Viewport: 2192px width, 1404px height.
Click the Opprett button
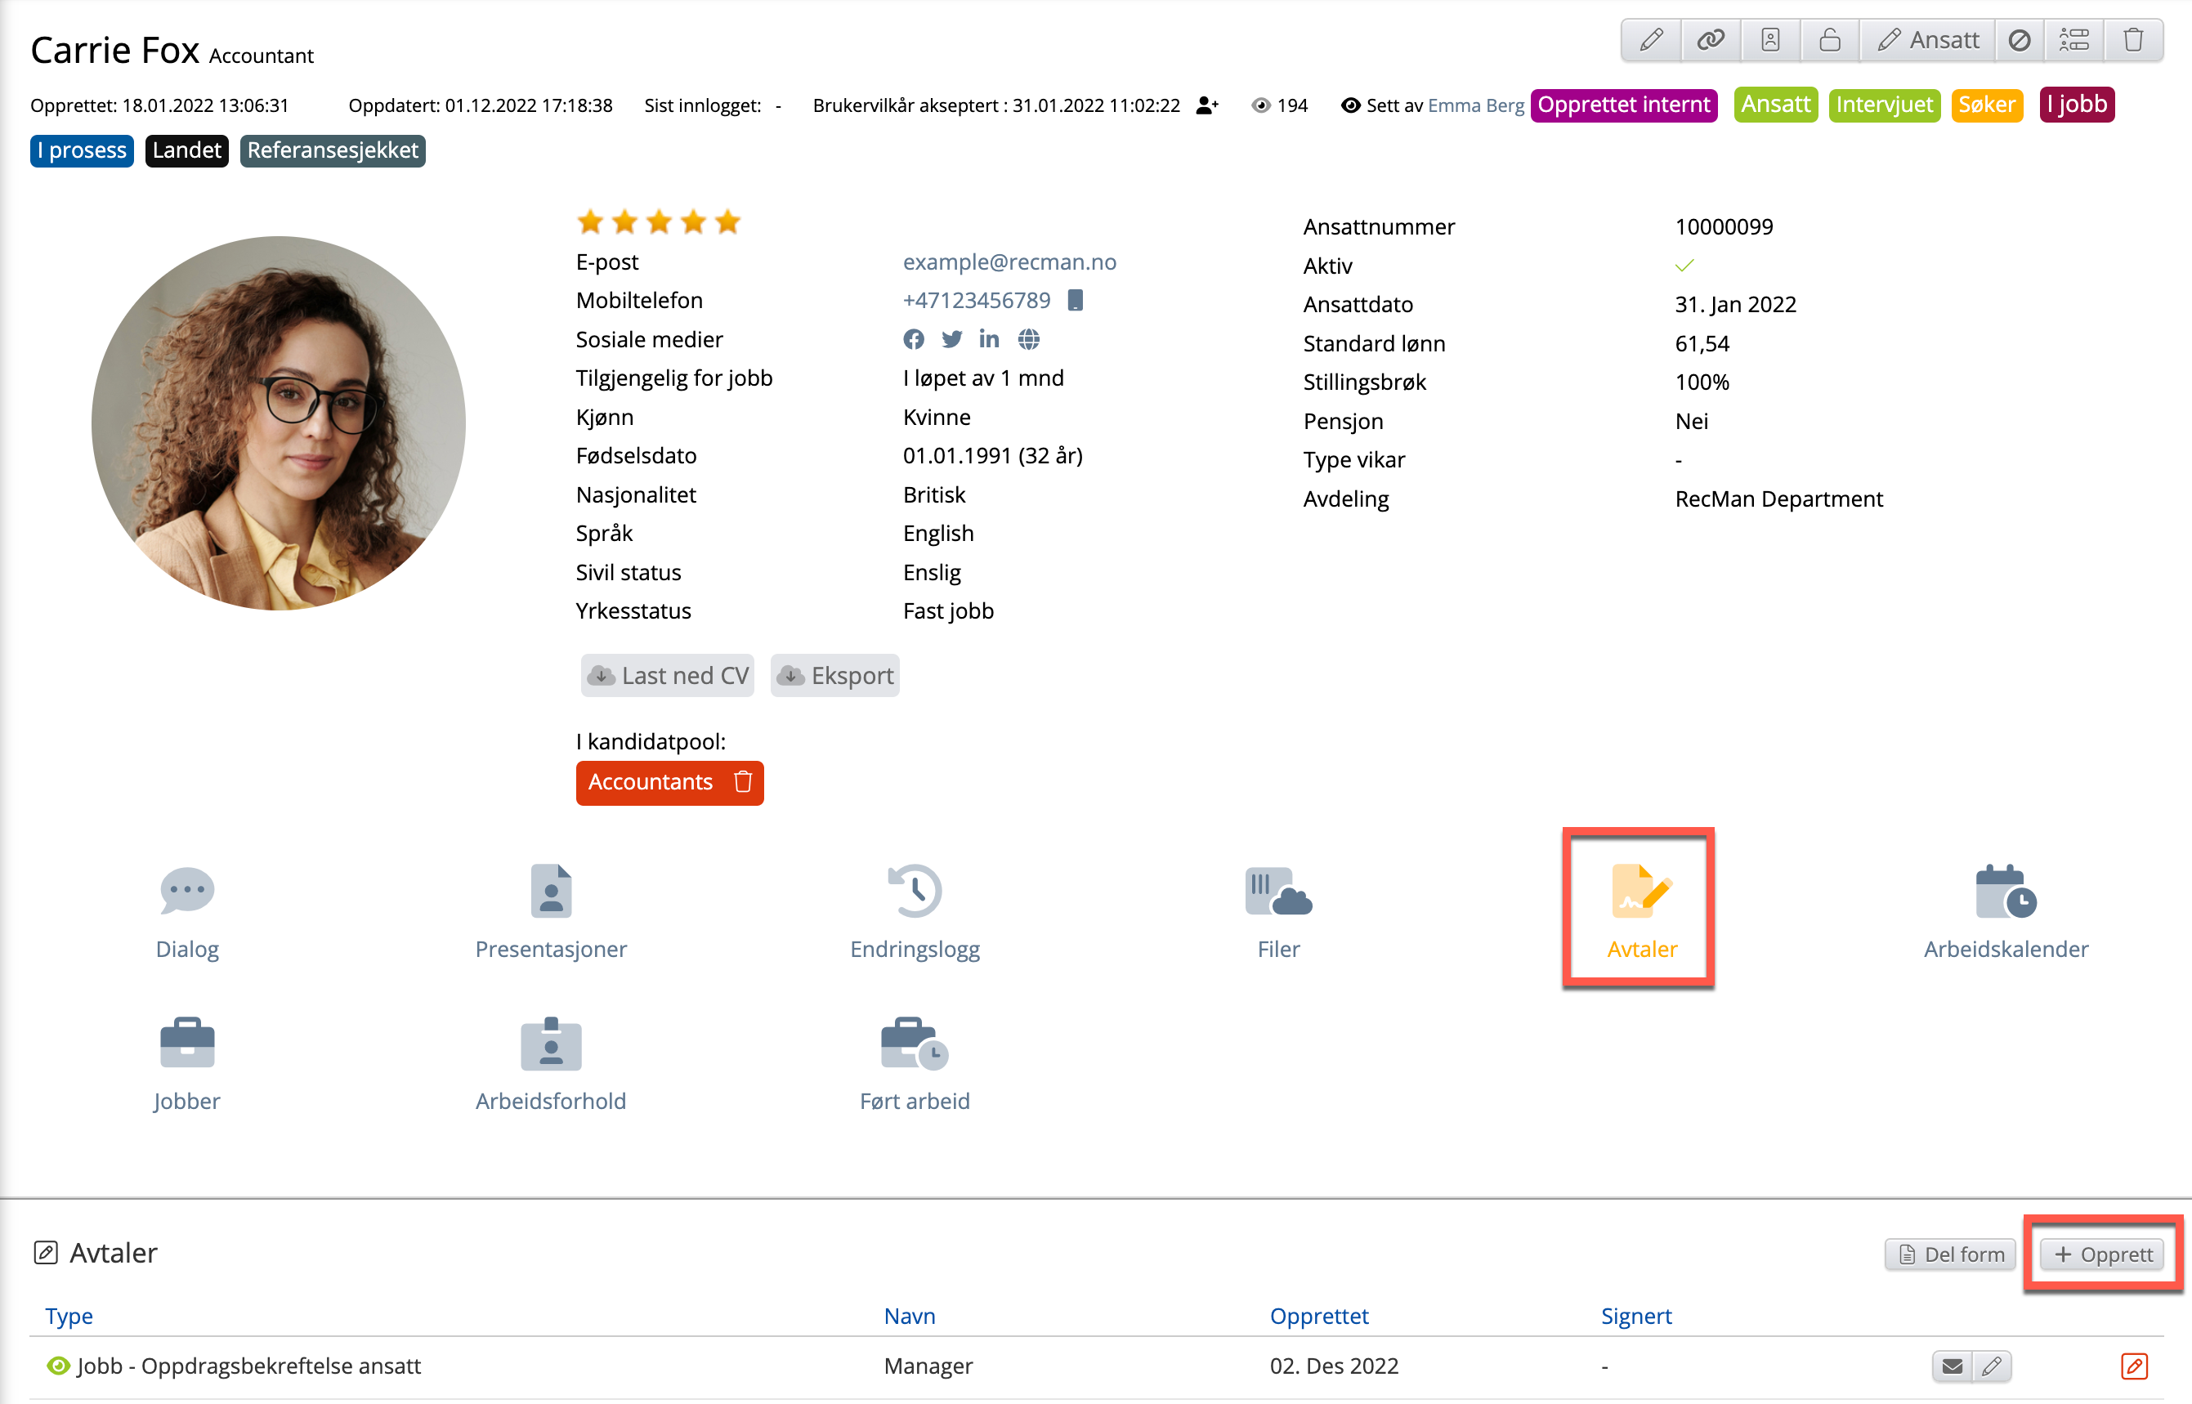(2103, 1254)
